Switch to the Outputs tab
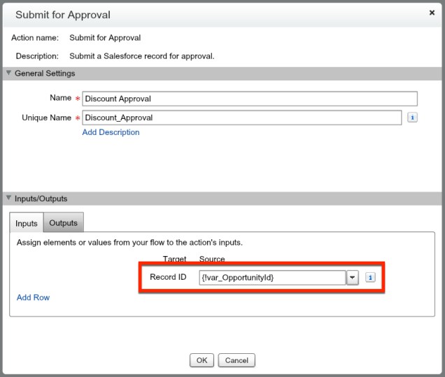The image size is (445, 377). click(x=63, y=223)
